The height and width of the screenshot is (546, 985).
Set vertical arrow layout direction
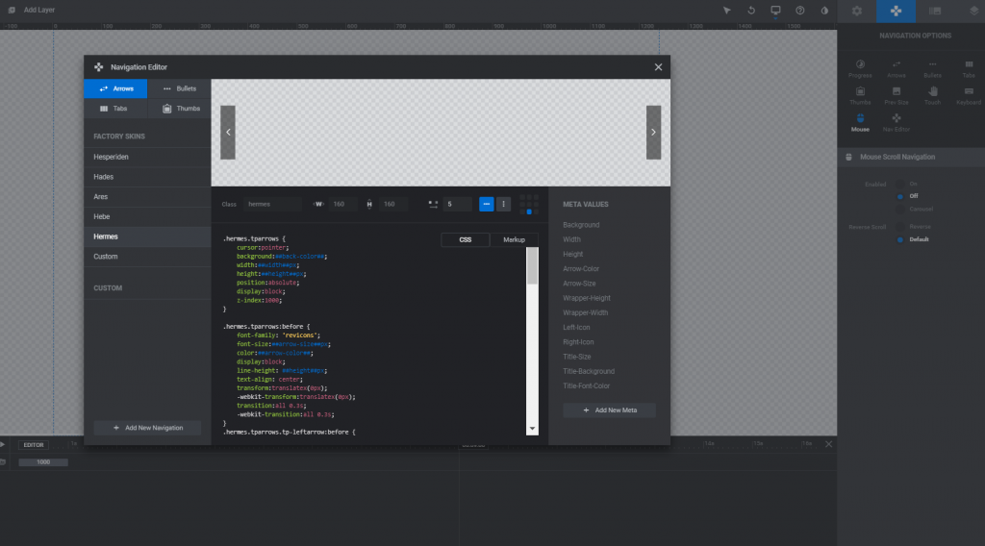[503, 204]
